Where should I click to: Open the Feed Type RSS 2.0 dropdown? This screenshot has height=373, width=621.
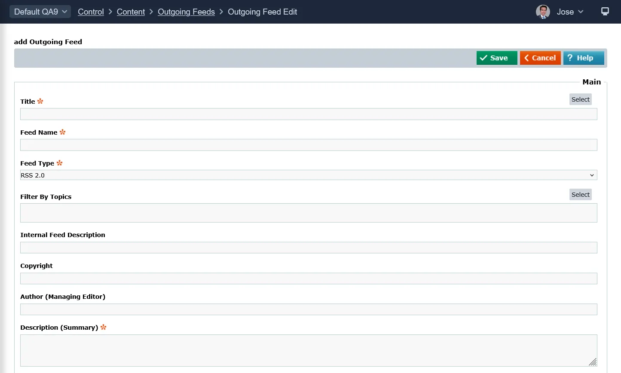[x=308, y=175]
